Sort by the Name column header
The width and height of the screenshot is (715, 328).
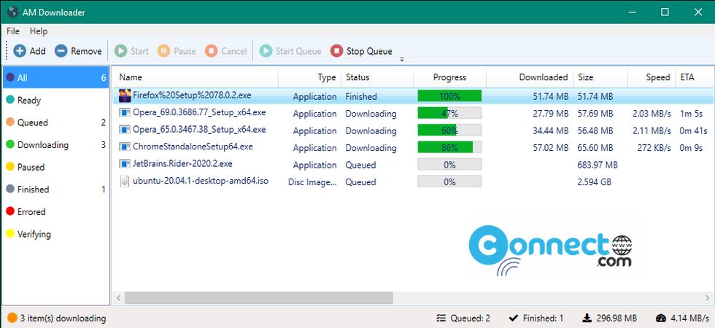[x=196, y=77]
